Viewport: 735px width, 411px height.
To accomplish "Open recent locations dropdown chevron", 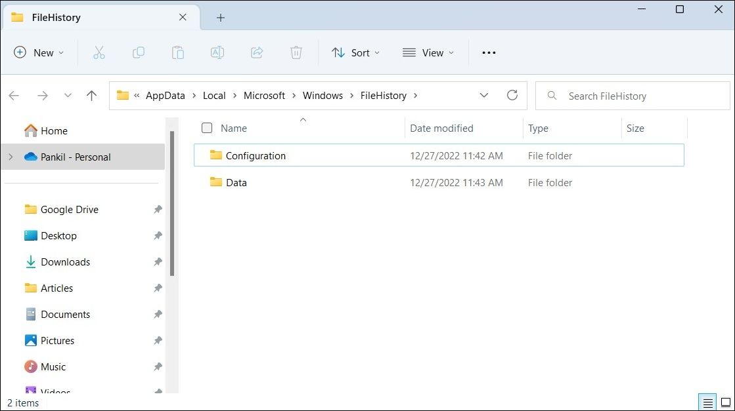I will [x=68, y=96].
